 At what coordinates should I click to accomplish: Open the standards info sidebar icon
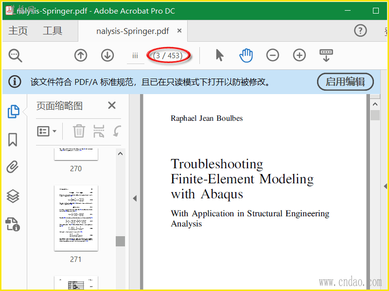coord(13,224)
